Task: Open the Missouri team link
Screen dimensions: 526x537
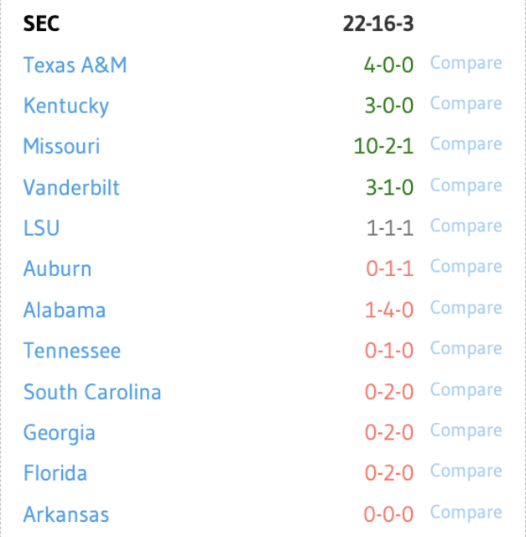Action: click(61, 146)
